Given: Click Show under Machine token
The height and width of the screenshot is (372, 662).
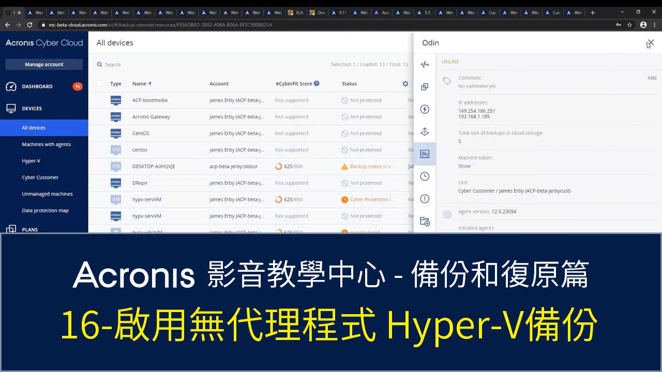Looking at the screenshot, I should (x=464, y=166).
